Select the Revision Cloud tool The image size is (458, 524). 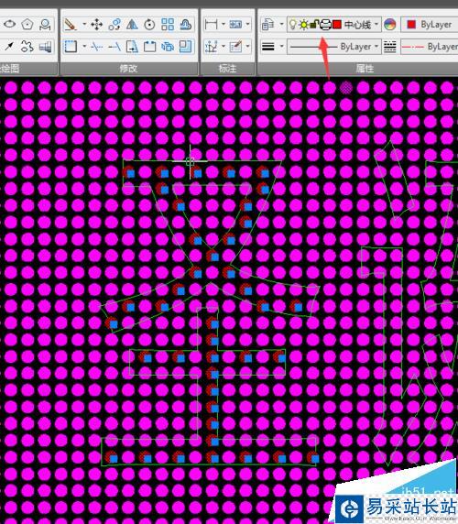pyautogui.click(x=27, y=46)
